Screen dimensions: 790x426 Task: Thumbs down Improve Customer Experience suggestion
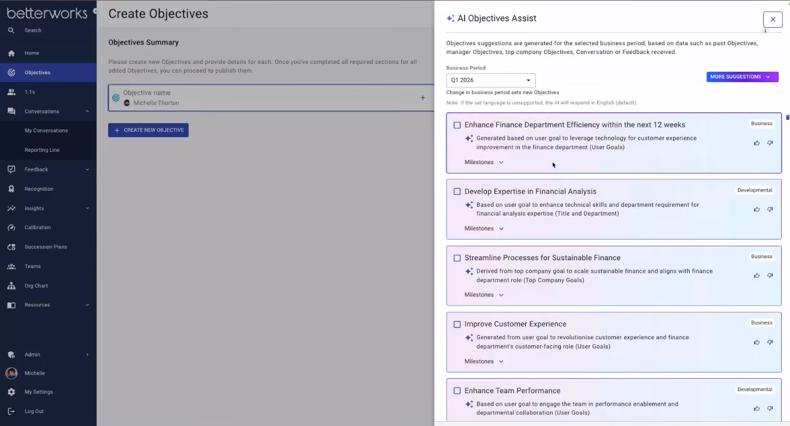click(770, 342)
